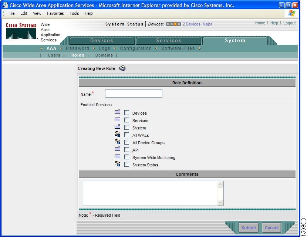Viewport: 307px width, 237px height.
Task: Open the Tools menu
Action: pyautogui.click(x=74, y=13)
